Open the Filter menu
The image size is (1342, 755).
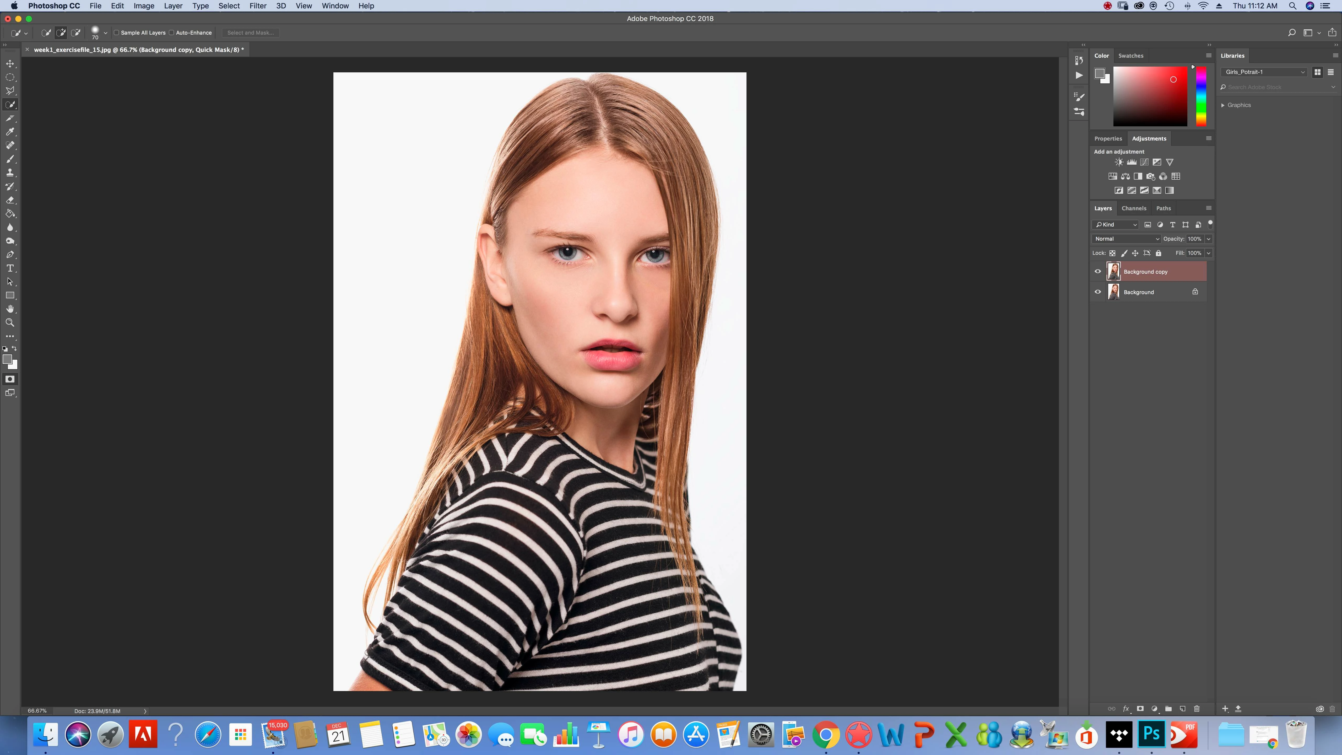tap(257, 6)
